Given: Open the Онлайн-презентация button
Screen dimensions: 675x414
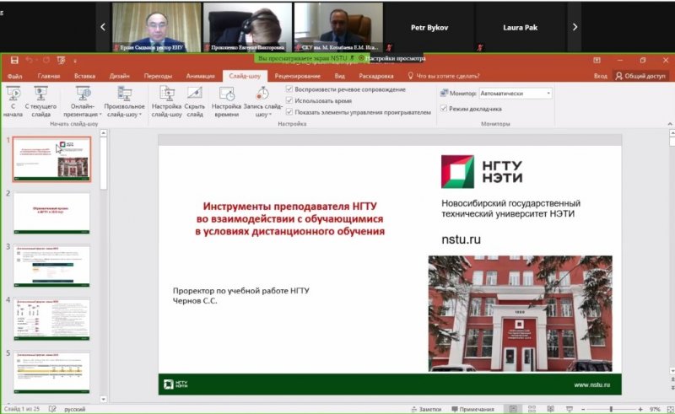Looking at the screenshot, I should (x=82, y=101).
